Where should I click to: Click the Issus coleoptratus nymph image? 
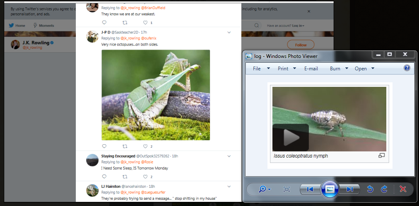pyautogui.click(x=329, y=119)
